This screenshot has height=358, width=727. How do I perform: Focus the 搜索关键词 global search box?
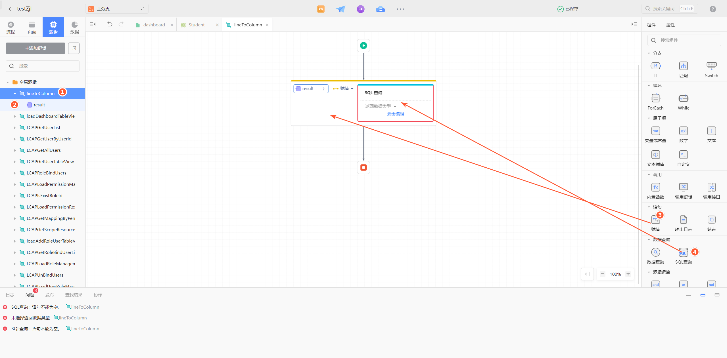point(669,9)
